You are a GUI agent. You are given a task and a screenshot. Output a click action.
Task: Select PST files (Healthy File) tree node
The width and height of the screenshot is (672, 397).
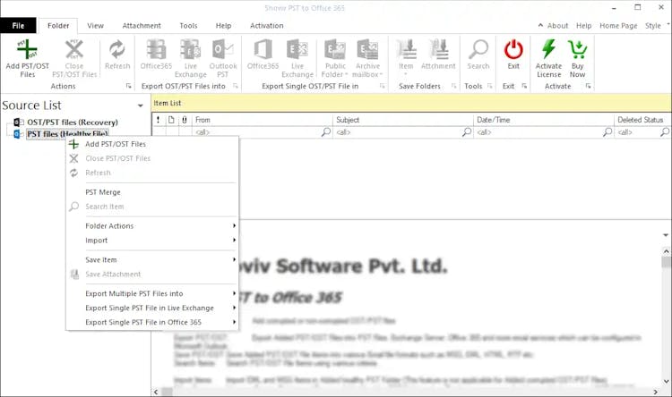coord(67,134)
